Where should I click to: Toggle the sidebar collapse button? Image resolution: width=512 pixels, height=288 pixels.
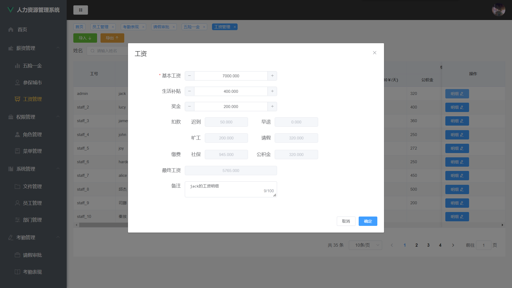pyautogui.click(x=81, y=10)
